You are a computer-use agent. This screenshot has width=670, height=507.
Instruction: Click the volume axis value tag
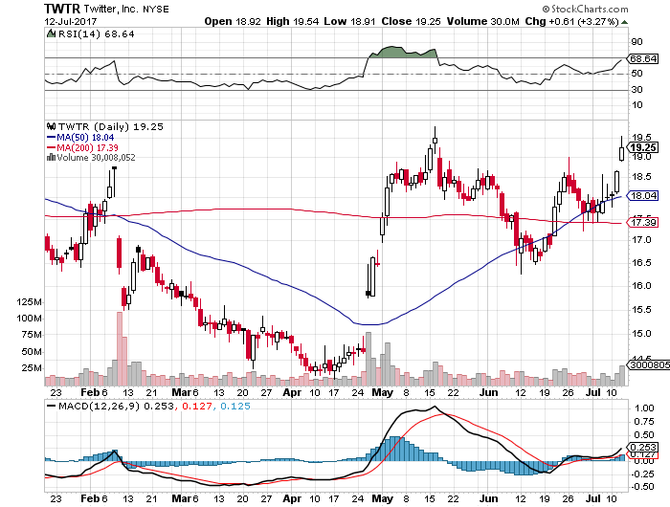point(648,364)
